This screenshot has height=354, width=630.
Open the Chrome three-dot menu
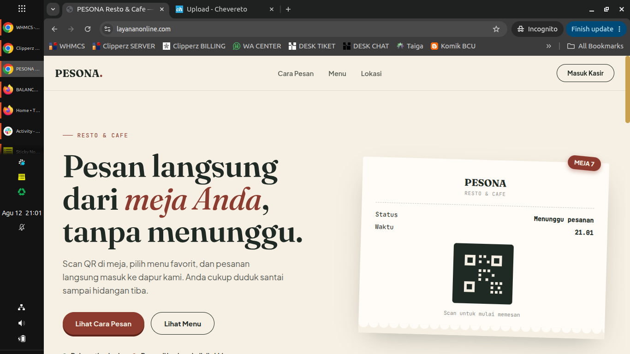[x=619, y=29]
